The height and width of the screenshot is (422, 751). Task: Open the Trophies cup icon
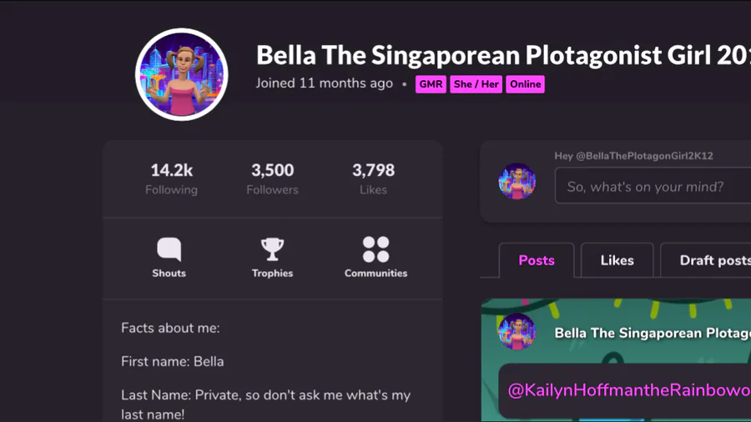[272, 249]
